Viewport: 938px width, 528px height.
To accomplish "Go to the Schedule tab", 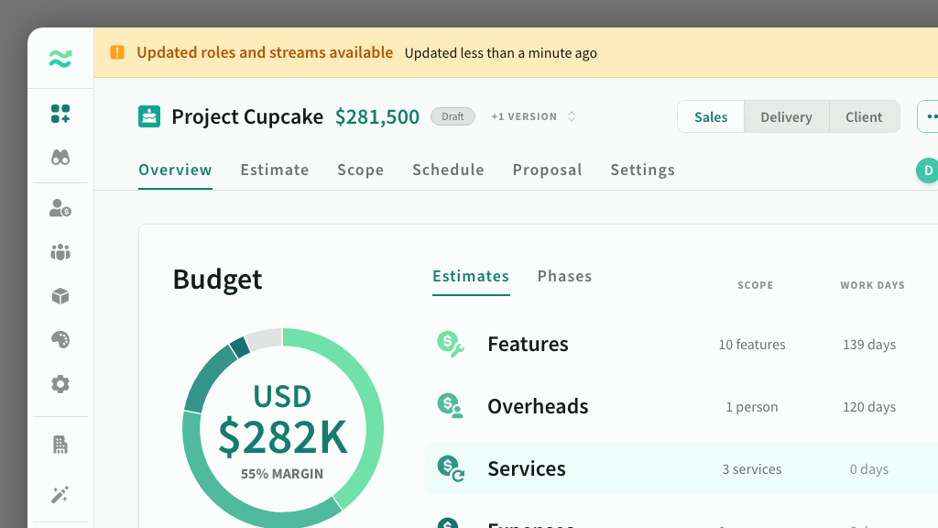I will (x=448, y=170).
